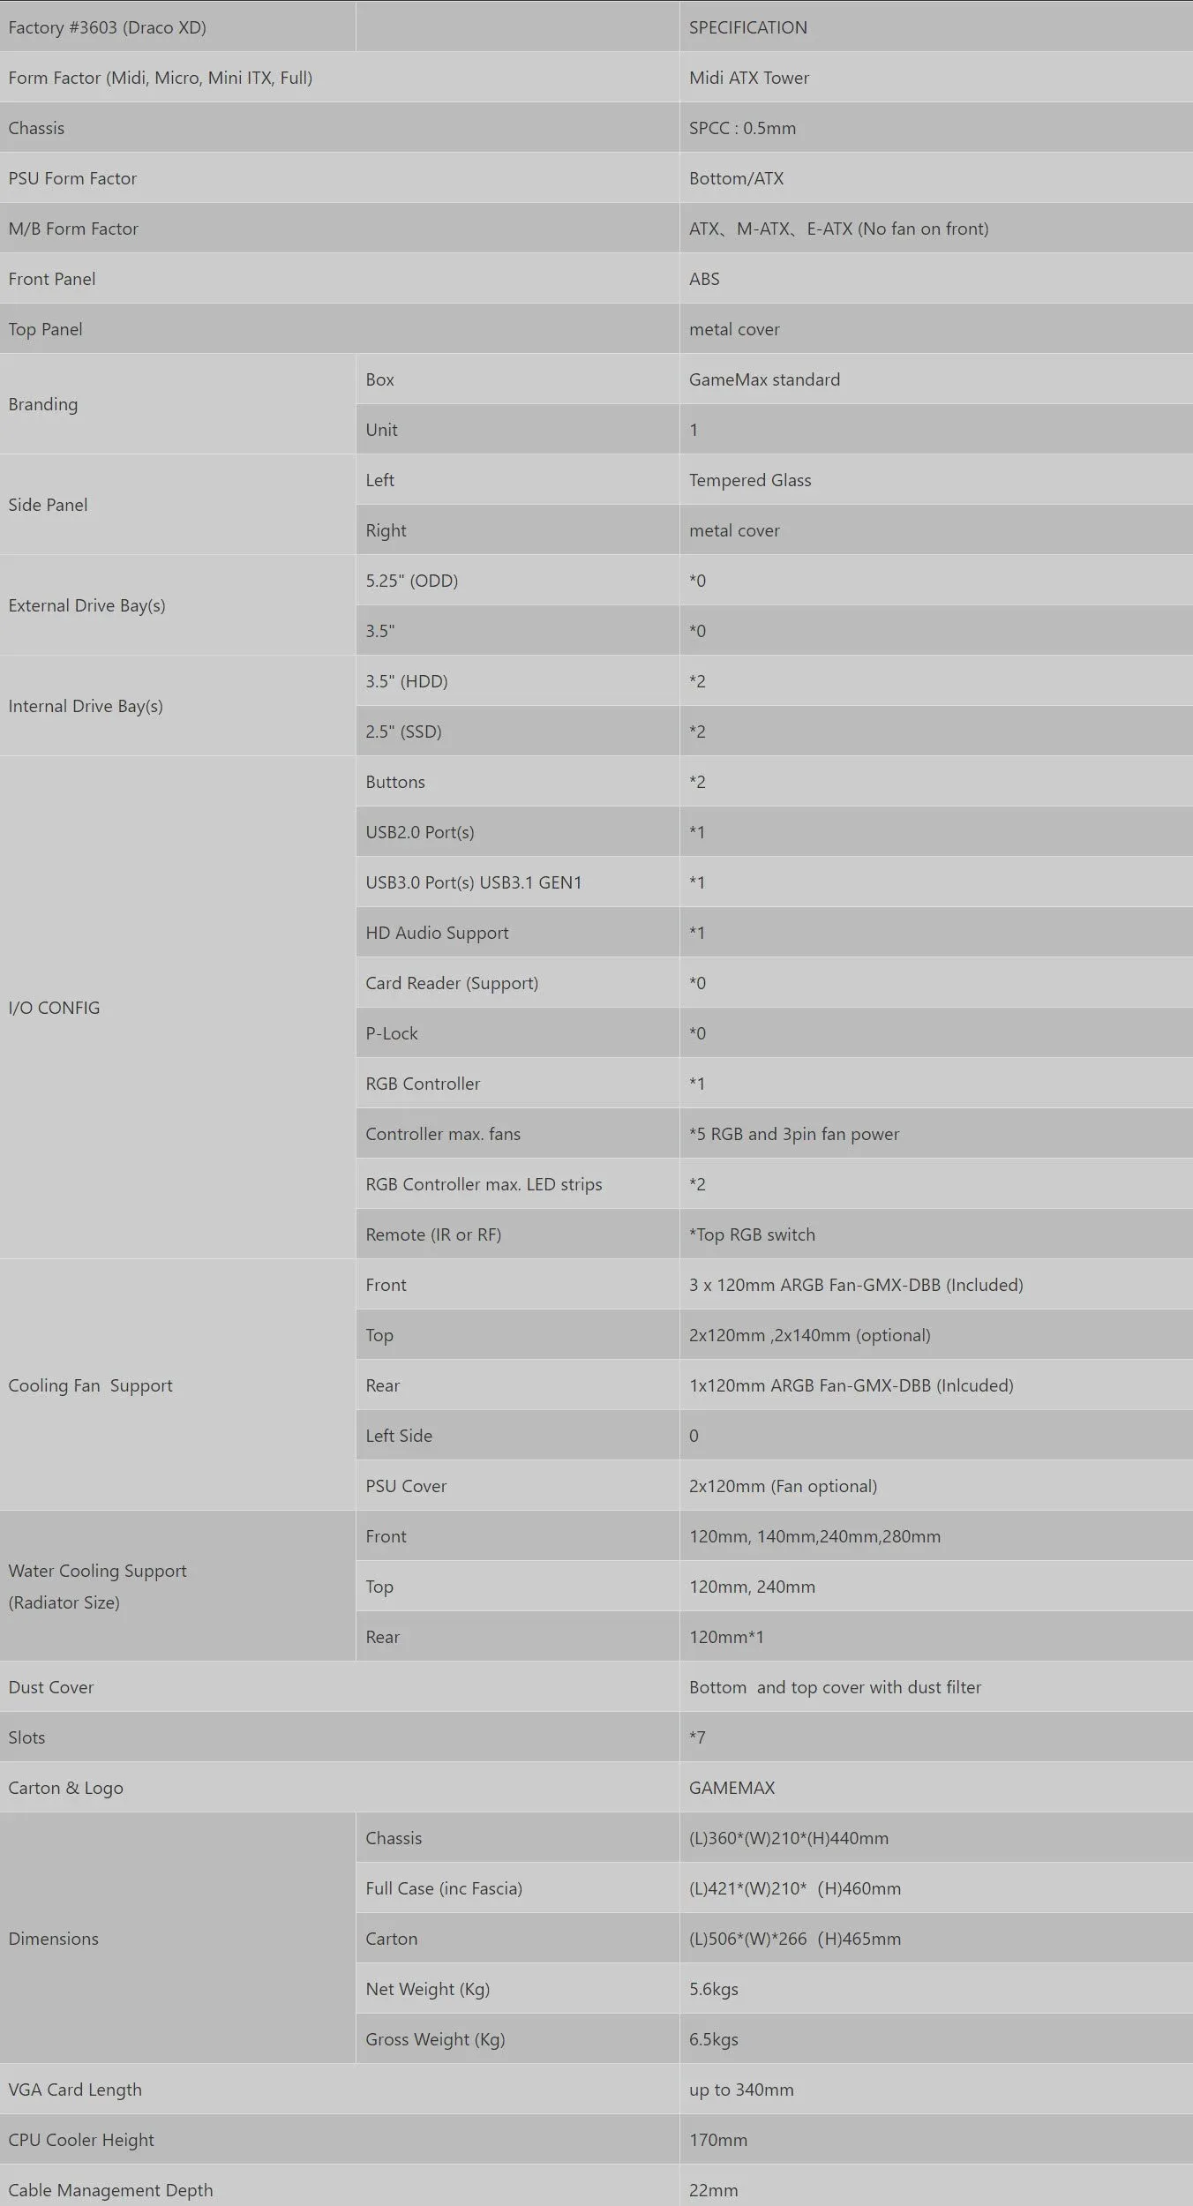
Task: Select the Water Cooling Support category label
Action: (97, 1587)
